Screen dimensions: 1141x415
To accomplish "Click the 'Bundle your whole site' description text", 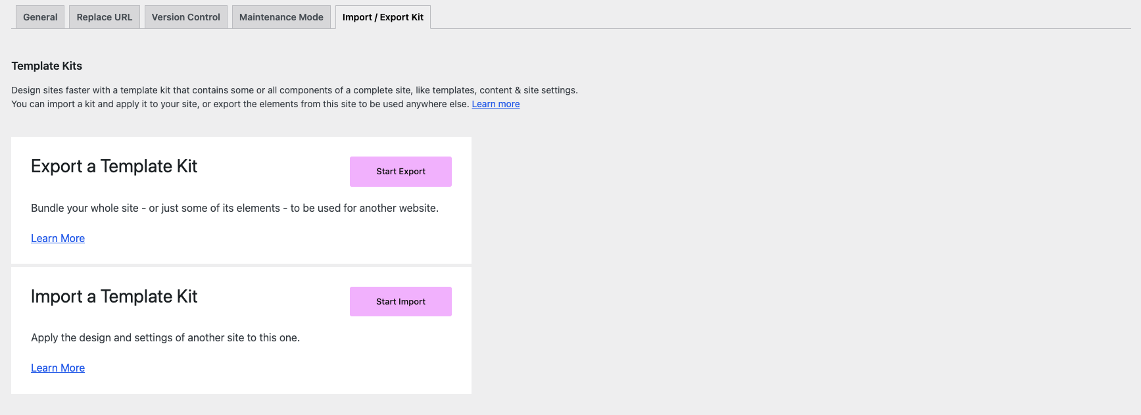I will point(234,208).
